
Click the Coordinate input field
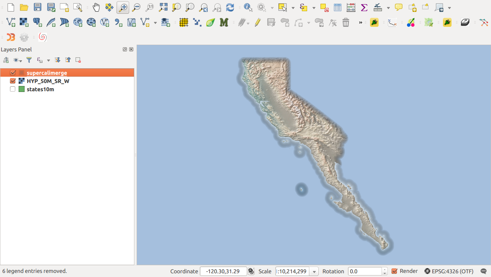coord(223,271)
